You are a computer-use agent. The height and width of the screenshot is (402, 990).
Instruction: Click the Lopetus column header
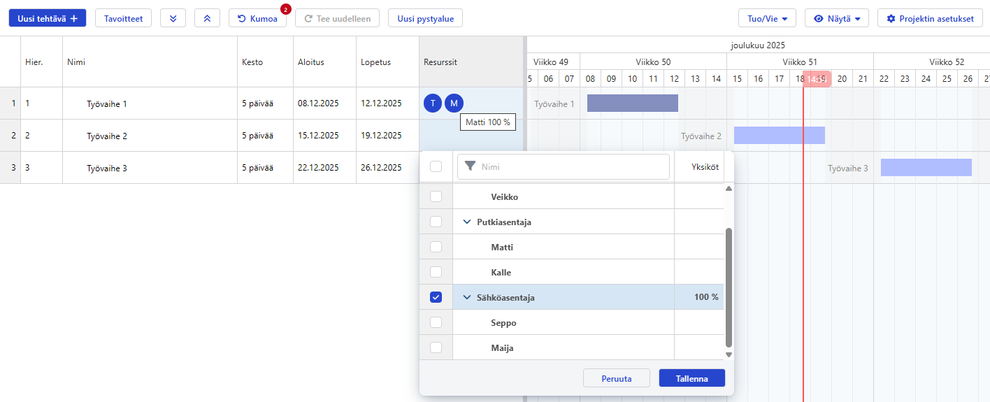tap(388, 62)
